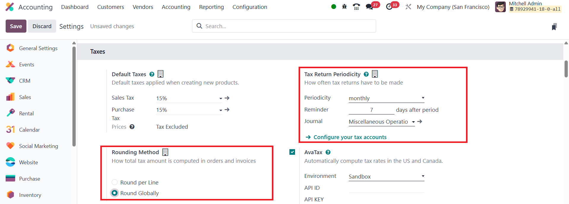Open Sales Tax external link arrow
Viewport: 569px width, 204px height.
pyautogui.click(x=227, y=98)
